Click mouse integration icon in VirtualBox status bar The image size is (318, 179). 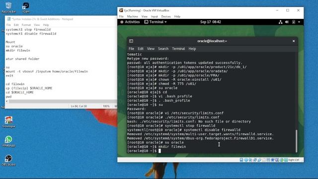pos(282,160)
